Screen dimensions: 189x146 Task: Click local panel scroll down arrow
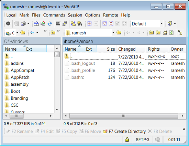(57, 109)
